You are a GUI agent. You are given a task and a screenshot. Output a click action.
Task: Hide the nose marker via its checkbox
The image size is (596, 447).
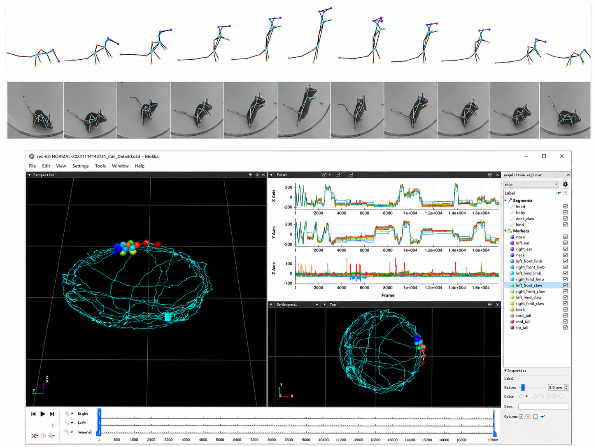click(566, 237)
